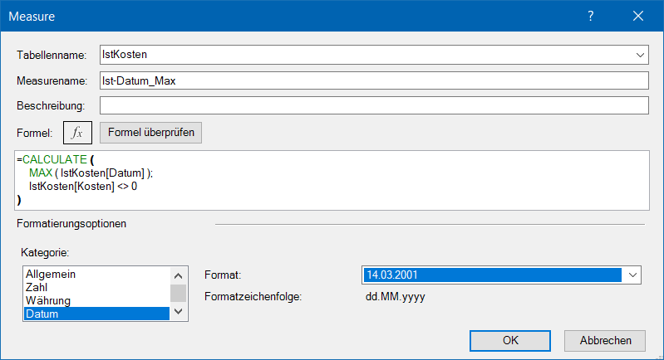This screenshot has width=664, height=360.
Task: Pick Währung in the Kategorie list
Action: click(x=96, y=300)
